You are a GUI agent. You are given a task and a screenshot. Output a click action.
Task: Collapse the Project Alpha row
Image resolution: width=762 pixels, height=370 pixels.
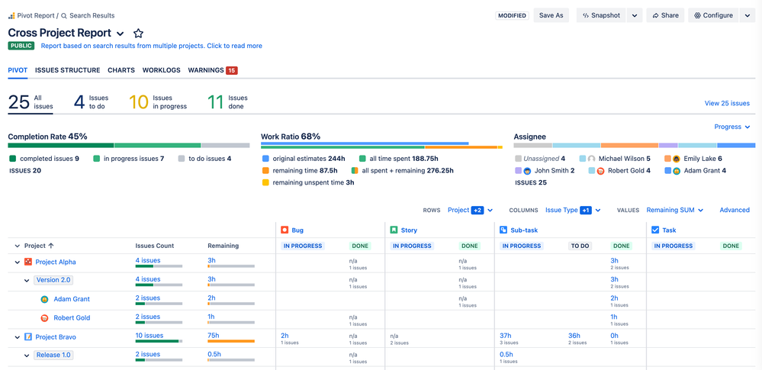point(17,262)
